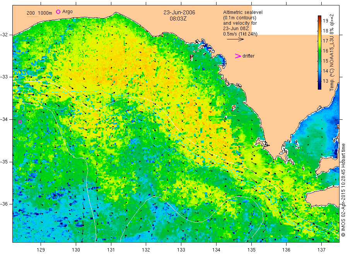Click the "(0.1m contours)" caption line
Screen dimensions: 348x255
240,18
